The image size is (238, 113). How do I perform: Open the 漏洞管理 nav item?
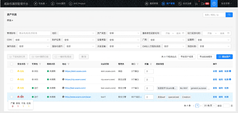(x=152, y=4)
